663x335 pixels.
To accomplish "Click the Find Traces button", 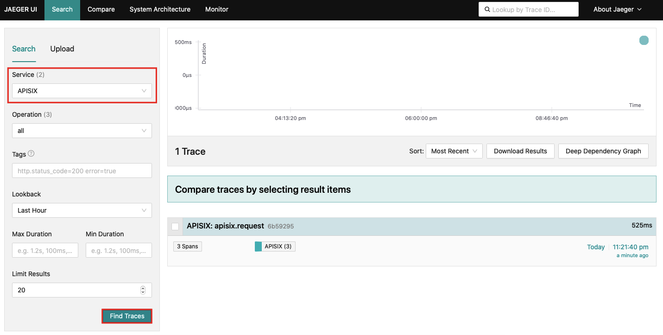I will click(x=127, y=316).
